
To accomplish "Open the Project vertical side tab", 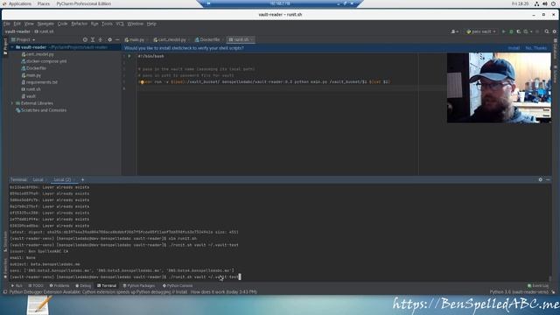I will (5, 45).
